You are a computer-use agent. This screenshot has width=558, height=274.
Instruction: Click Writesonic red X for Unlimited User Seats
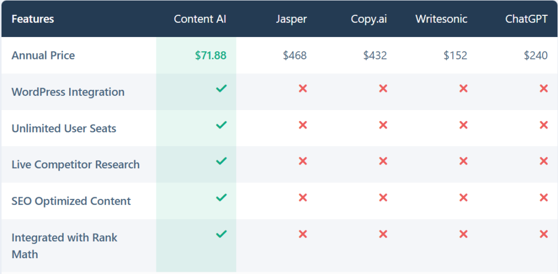point(463,125)
